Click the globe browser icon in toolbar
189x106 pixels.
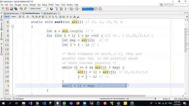tap(51, 9)
